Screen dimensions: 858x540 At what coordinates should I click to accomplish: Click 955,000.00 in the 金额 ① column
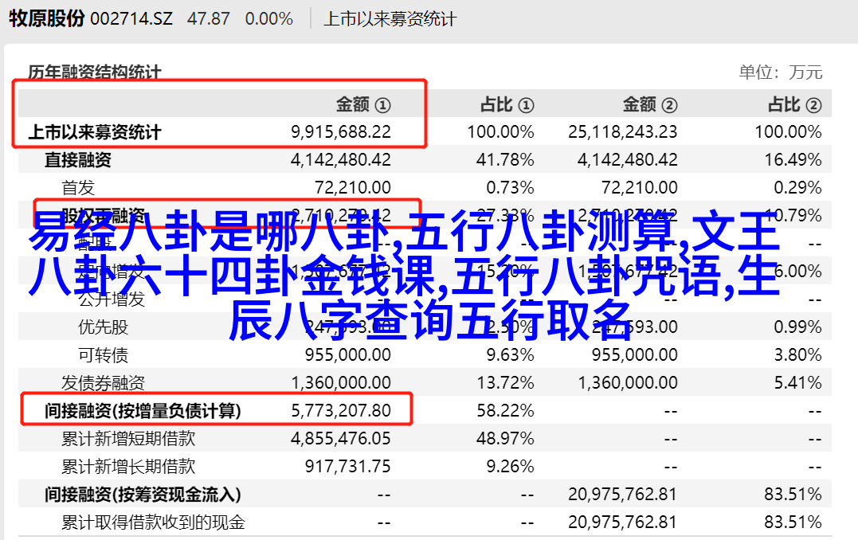(348, 355)
